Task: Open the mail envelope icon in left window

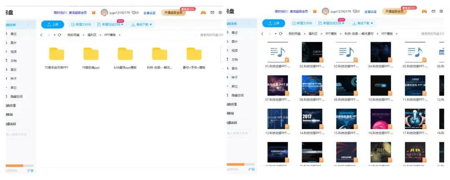Action: pyautogui.click(x=212, y=12)
